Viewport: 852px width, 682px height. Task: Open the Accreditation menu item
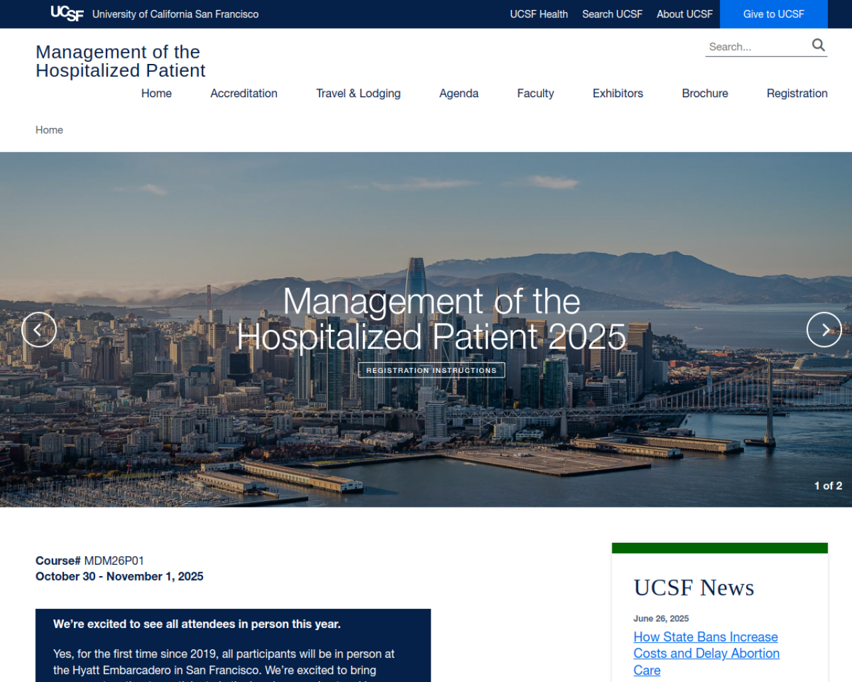click(x=244, y=93)
